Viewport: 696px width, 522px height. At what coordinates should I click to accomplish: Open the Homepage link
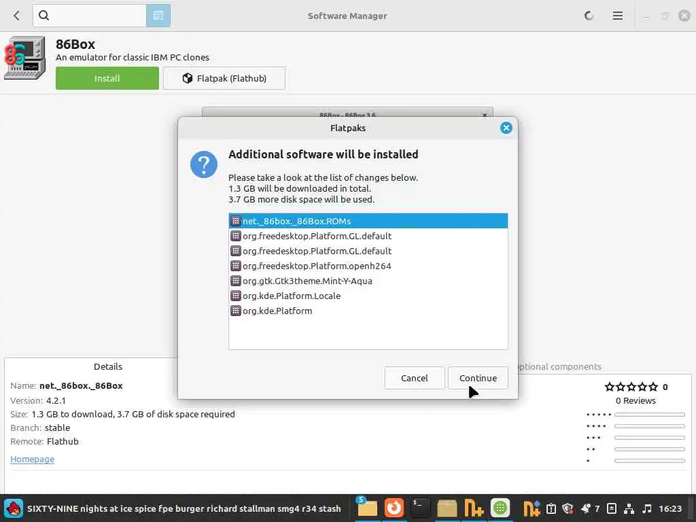pos(33,459)
